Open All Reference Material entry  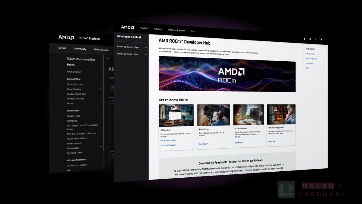tap(77, 165)
